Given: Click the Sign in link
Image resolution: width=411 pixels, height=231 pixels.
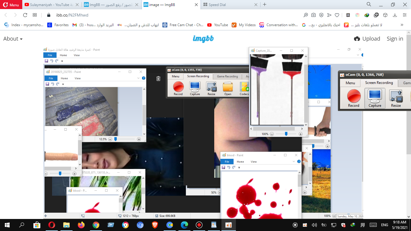Looking at the screenshot, I should [x=395, y=39].
